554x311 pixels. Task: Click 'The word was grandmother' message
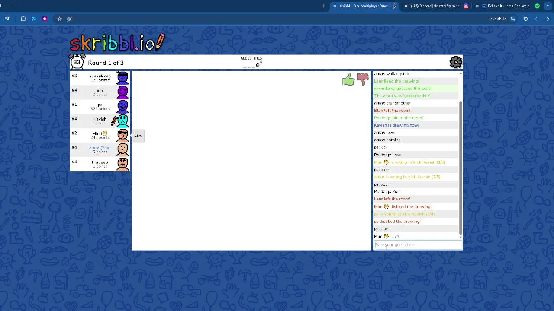point(402,96)
